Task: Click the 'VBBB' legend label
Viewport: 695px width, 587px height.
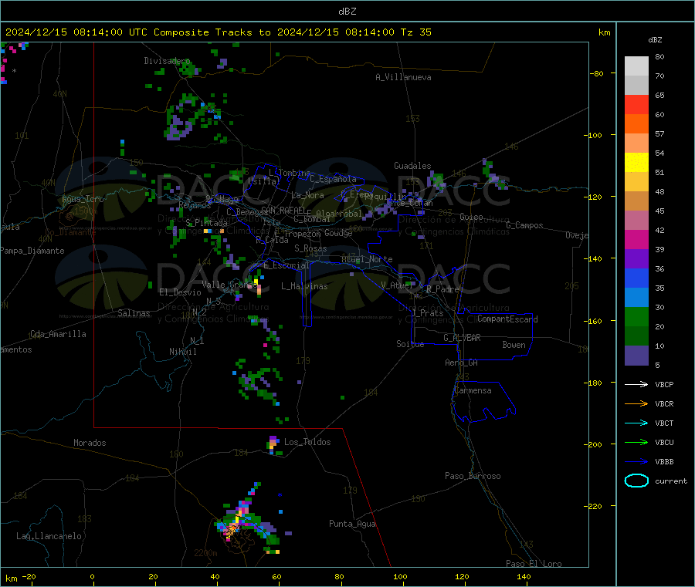Action: pos(664,462)
